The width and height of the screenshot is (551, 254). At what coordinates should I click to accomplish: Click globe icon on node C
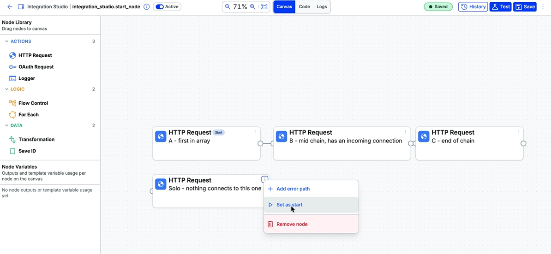click(x=424, y=136)
